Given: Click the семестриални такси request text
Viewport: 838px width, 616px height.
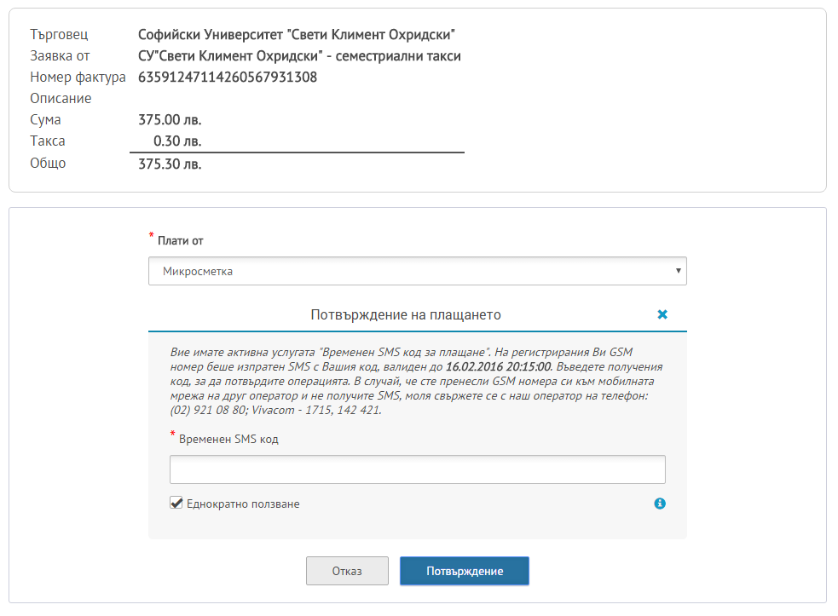Looking at the screenshot, I should pos(398,56).
